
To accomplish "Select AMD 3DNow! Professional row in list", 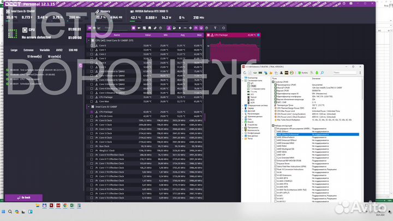I will coord(290,134).
